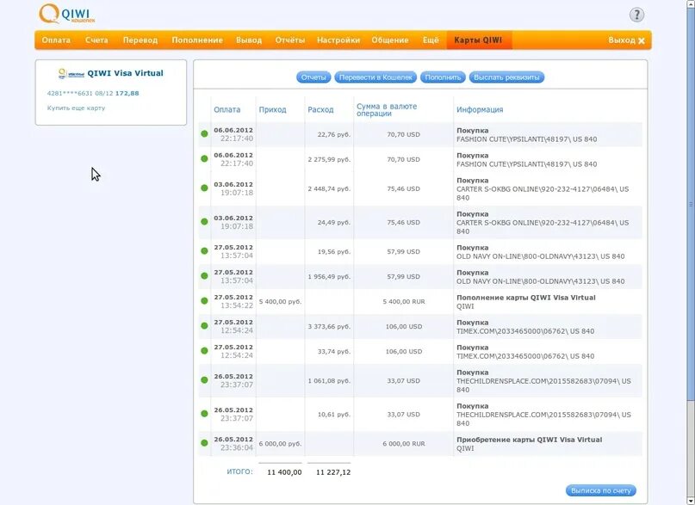Screen dimensions: 695x505
Task: Click Пополнение карты QIWI Visa Virtual entry
Action: click(526, 298)
